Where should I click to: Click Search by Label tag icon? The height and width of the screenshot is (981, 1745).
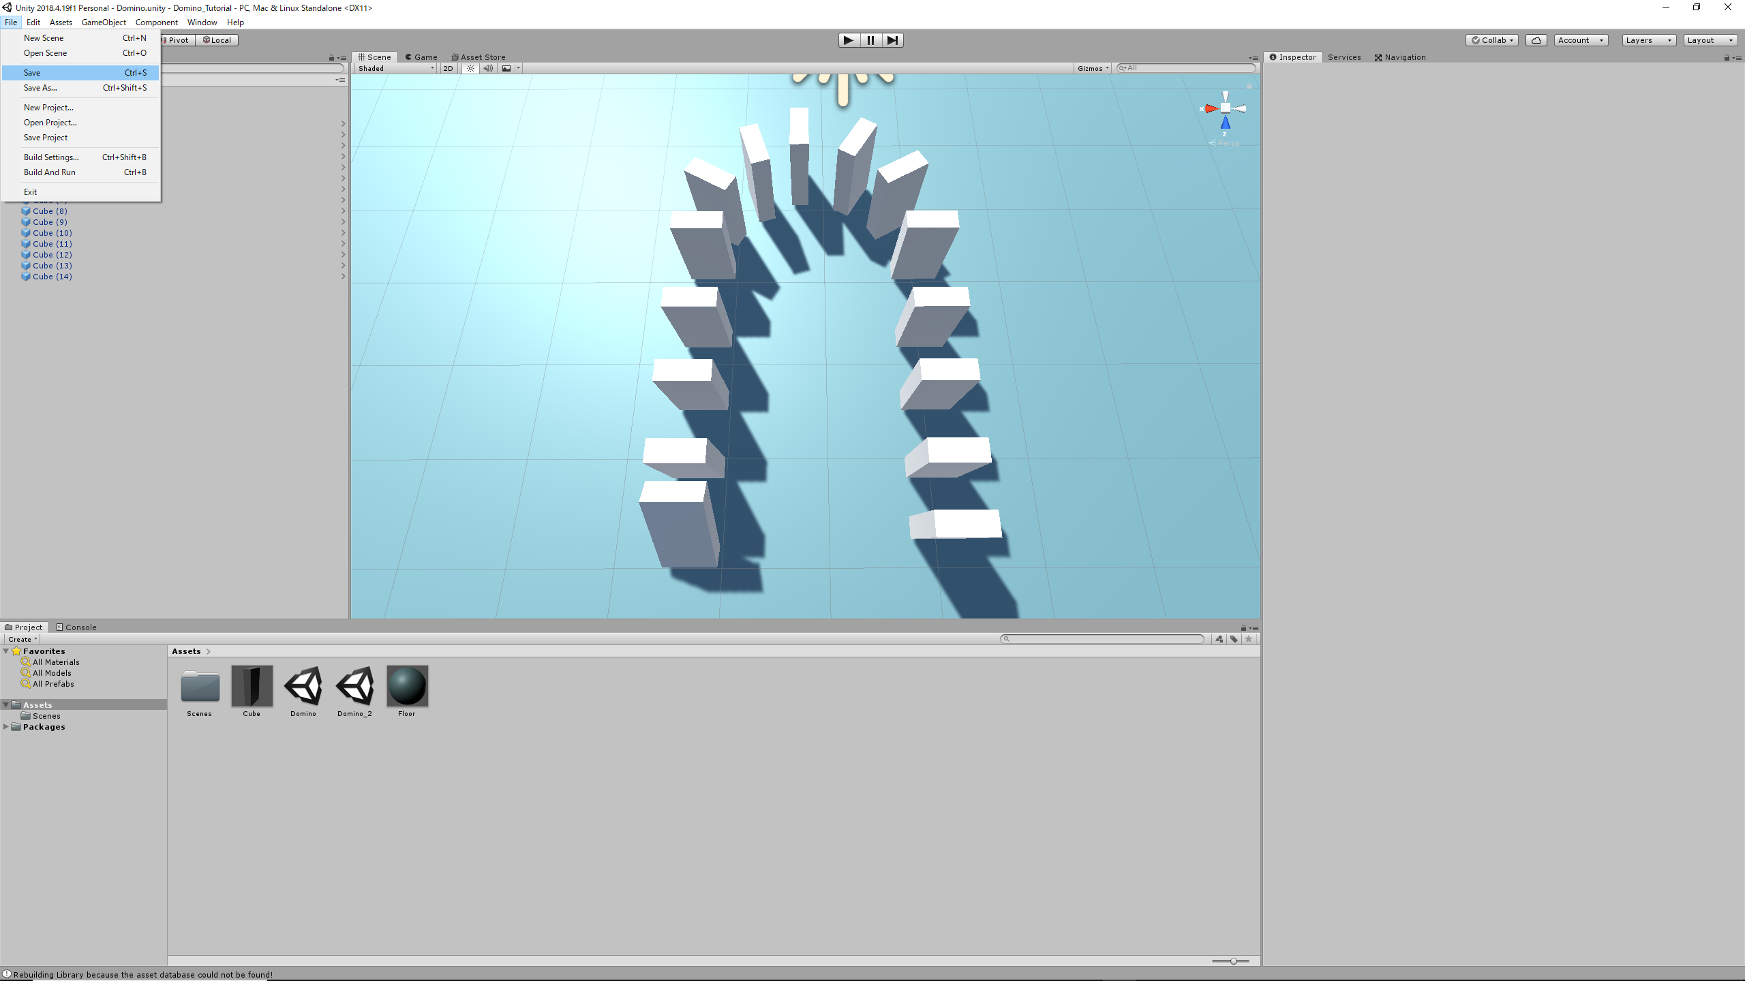pyautogui.click(x=1234, y=639)
